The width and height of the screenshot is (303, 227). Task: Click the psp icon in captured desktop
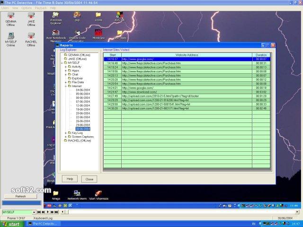tap(77, 17)
